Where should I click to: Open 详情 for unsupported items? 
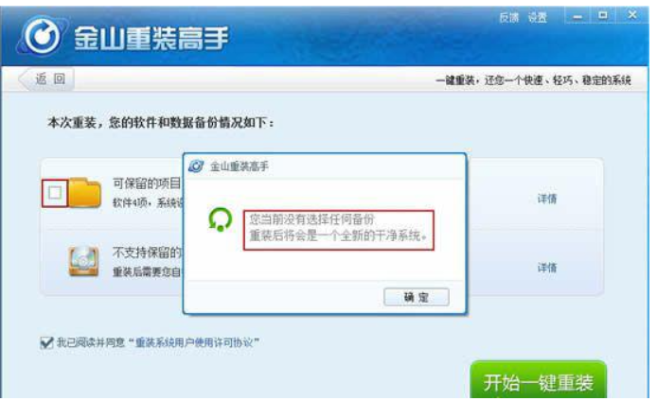(x=547, y=268)
